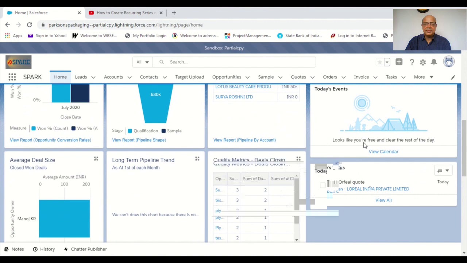Expand the Quality Metrics table component
This screenshot has height=263, width=467.
point(298,159)
